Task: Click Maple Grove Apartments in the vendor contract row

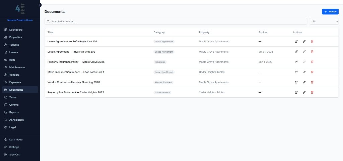Action: pos(213,82)
